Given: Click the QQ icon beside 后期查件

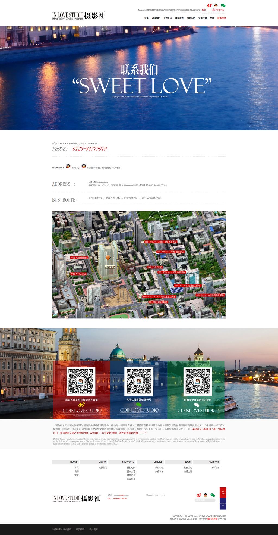Looking at the screenshot, I should (x=84, y=166).
